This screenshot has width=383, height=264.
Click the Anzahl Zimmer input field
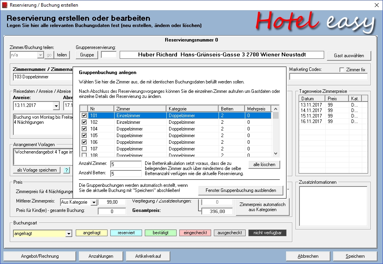tap(126, 164)
